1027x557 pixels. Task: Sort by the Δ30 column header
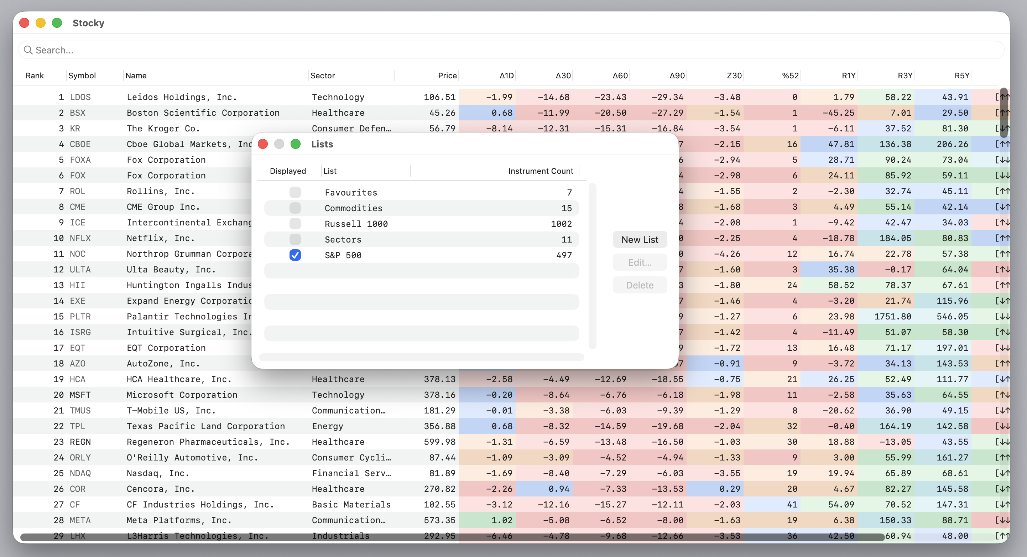click(x=563, y=76)
